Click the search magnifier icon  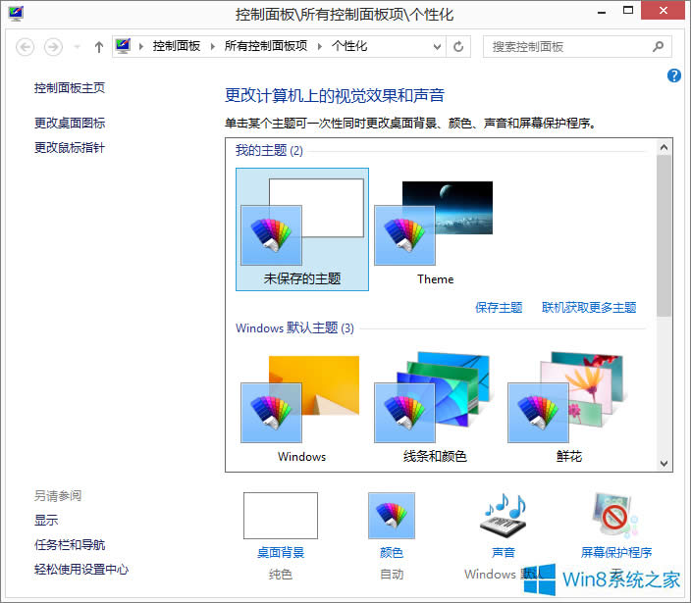(658, 46)
